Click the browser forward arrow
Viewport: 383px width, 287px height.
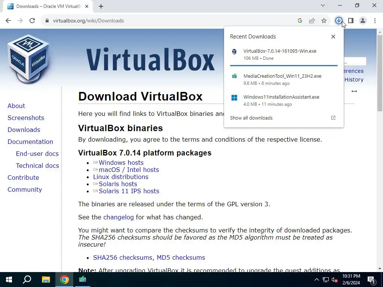(x=20, y=21)
